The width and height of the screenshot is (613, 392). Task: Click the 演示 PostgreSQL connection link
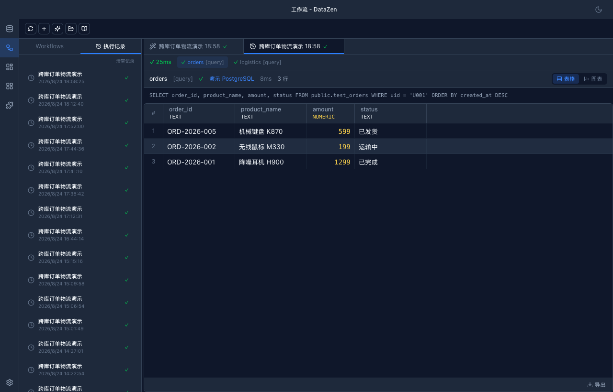(x=231, y=79)
